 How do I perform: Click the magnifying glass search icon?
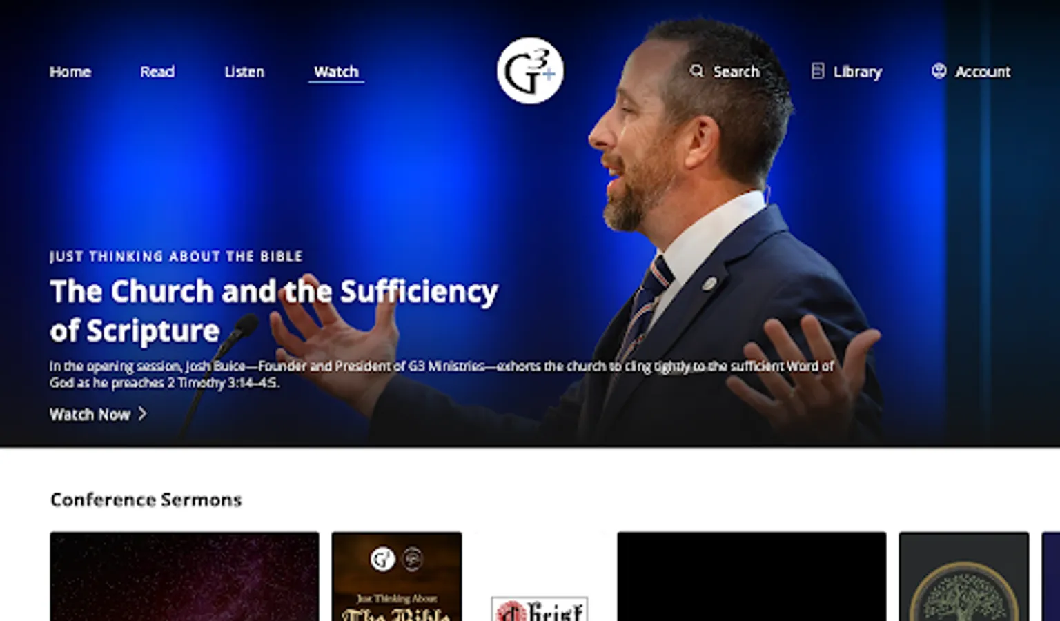tap(697, 71)
